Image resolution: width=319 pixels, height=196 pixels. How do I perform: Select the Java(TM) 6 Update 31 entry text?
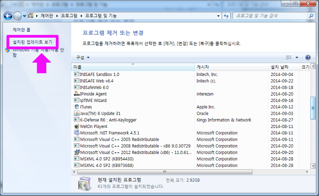click(x=100, y=114)
